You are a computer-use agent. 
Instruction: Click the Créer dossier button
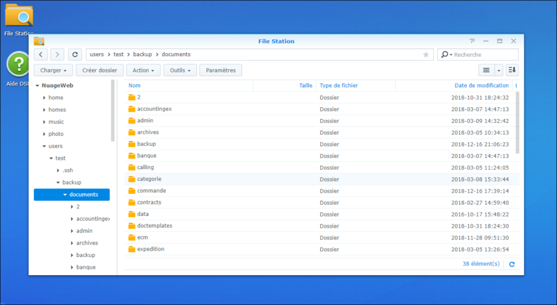[x=100, y=70]
